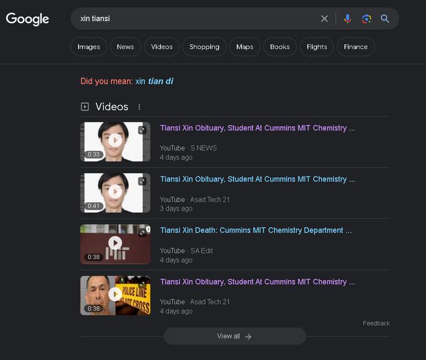Click the Videos section play-box icon
The width and height of the screenshot is (426, 360).
[85, 107]
